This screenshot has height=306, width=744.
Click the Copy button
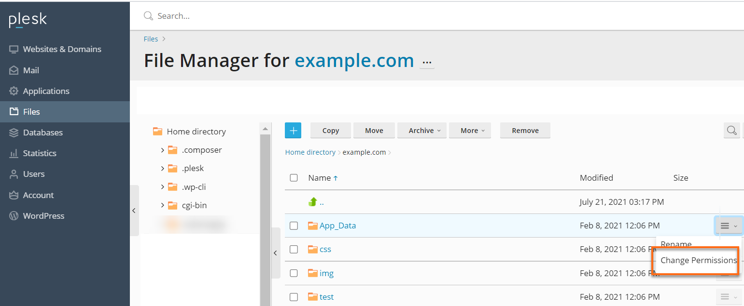coord(330,130)
